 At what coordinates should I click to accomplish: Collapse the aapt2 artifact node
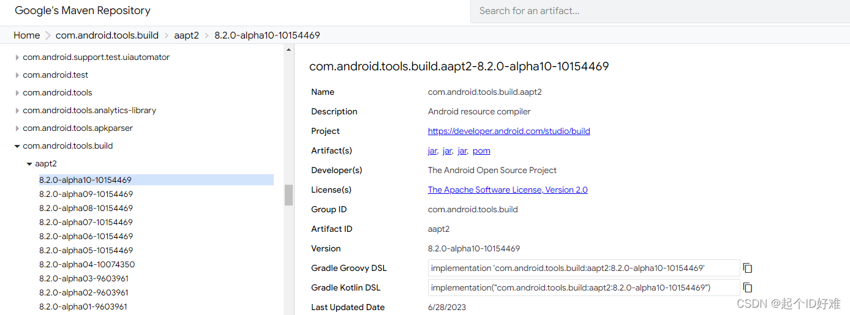pos(29,163)
